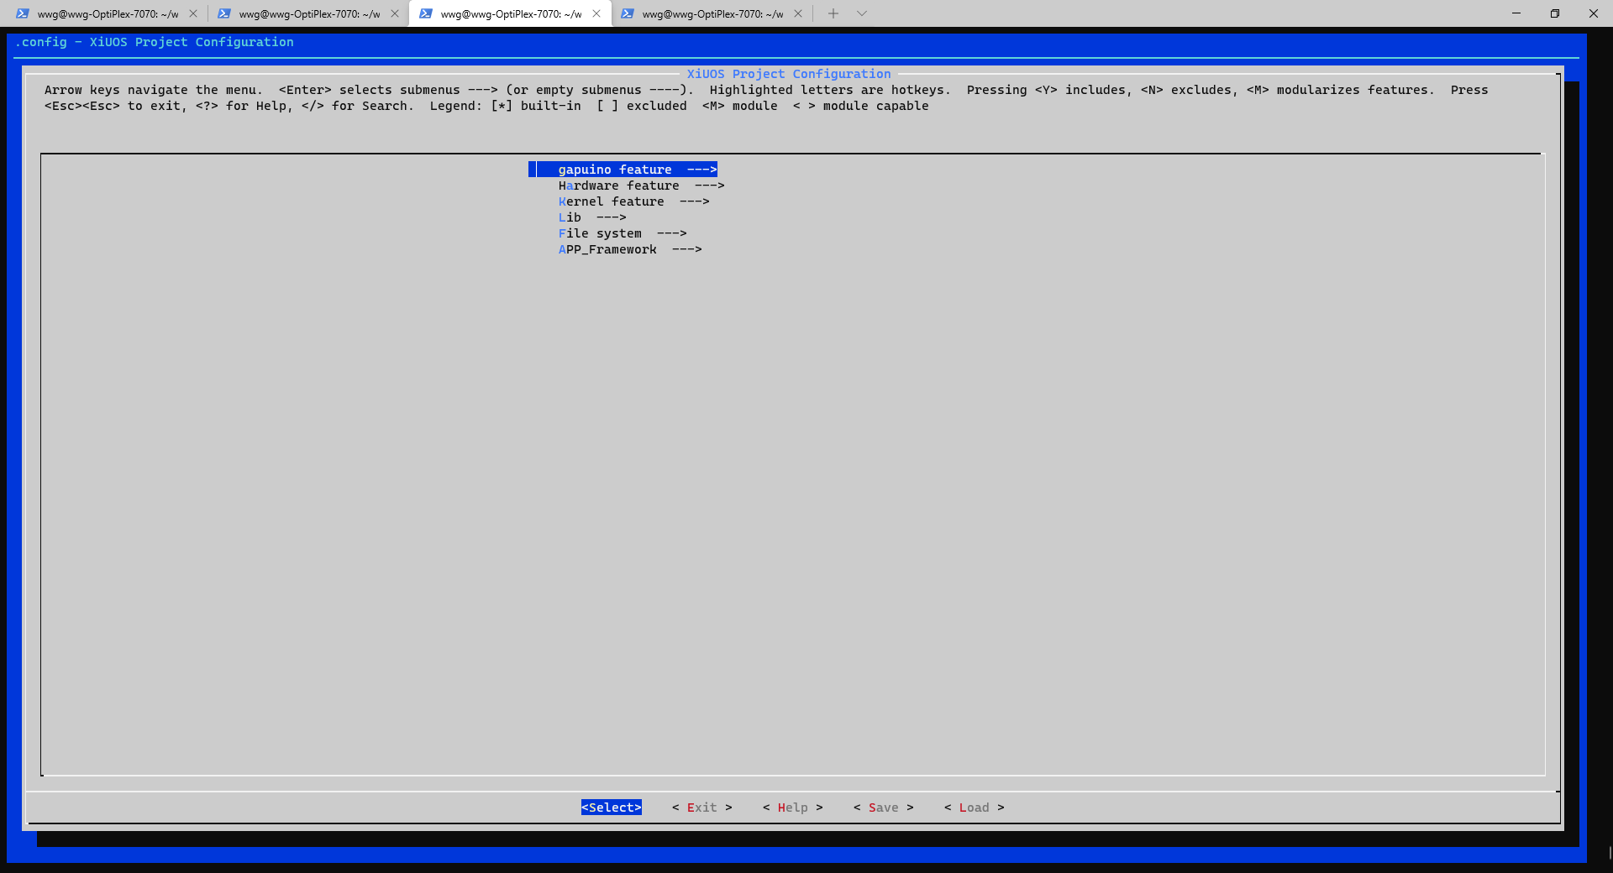Screen dimensions: 1613x873
Task: Open the new-tab profile dropdown arrow
Action: click(x=862, y=13)
